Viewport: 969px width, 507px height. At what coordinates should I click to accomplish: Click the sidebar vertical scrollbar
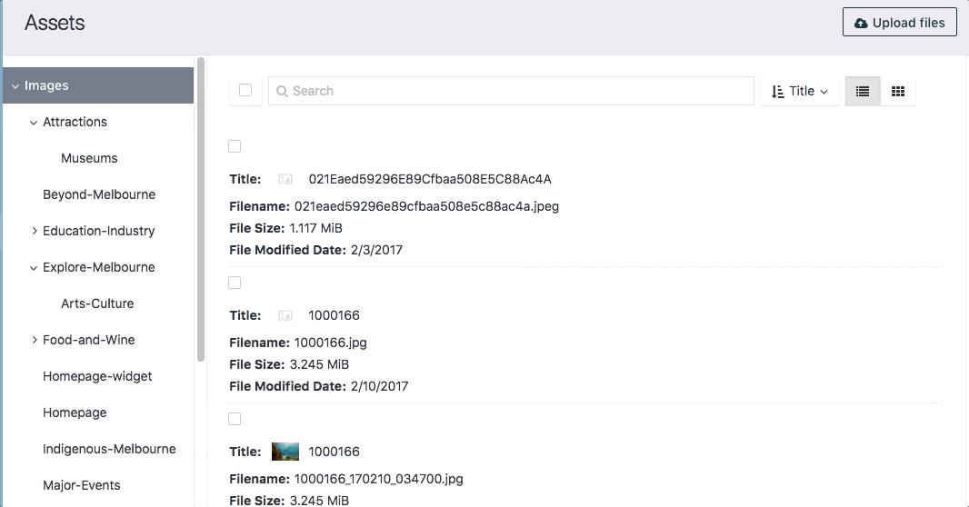200,210
